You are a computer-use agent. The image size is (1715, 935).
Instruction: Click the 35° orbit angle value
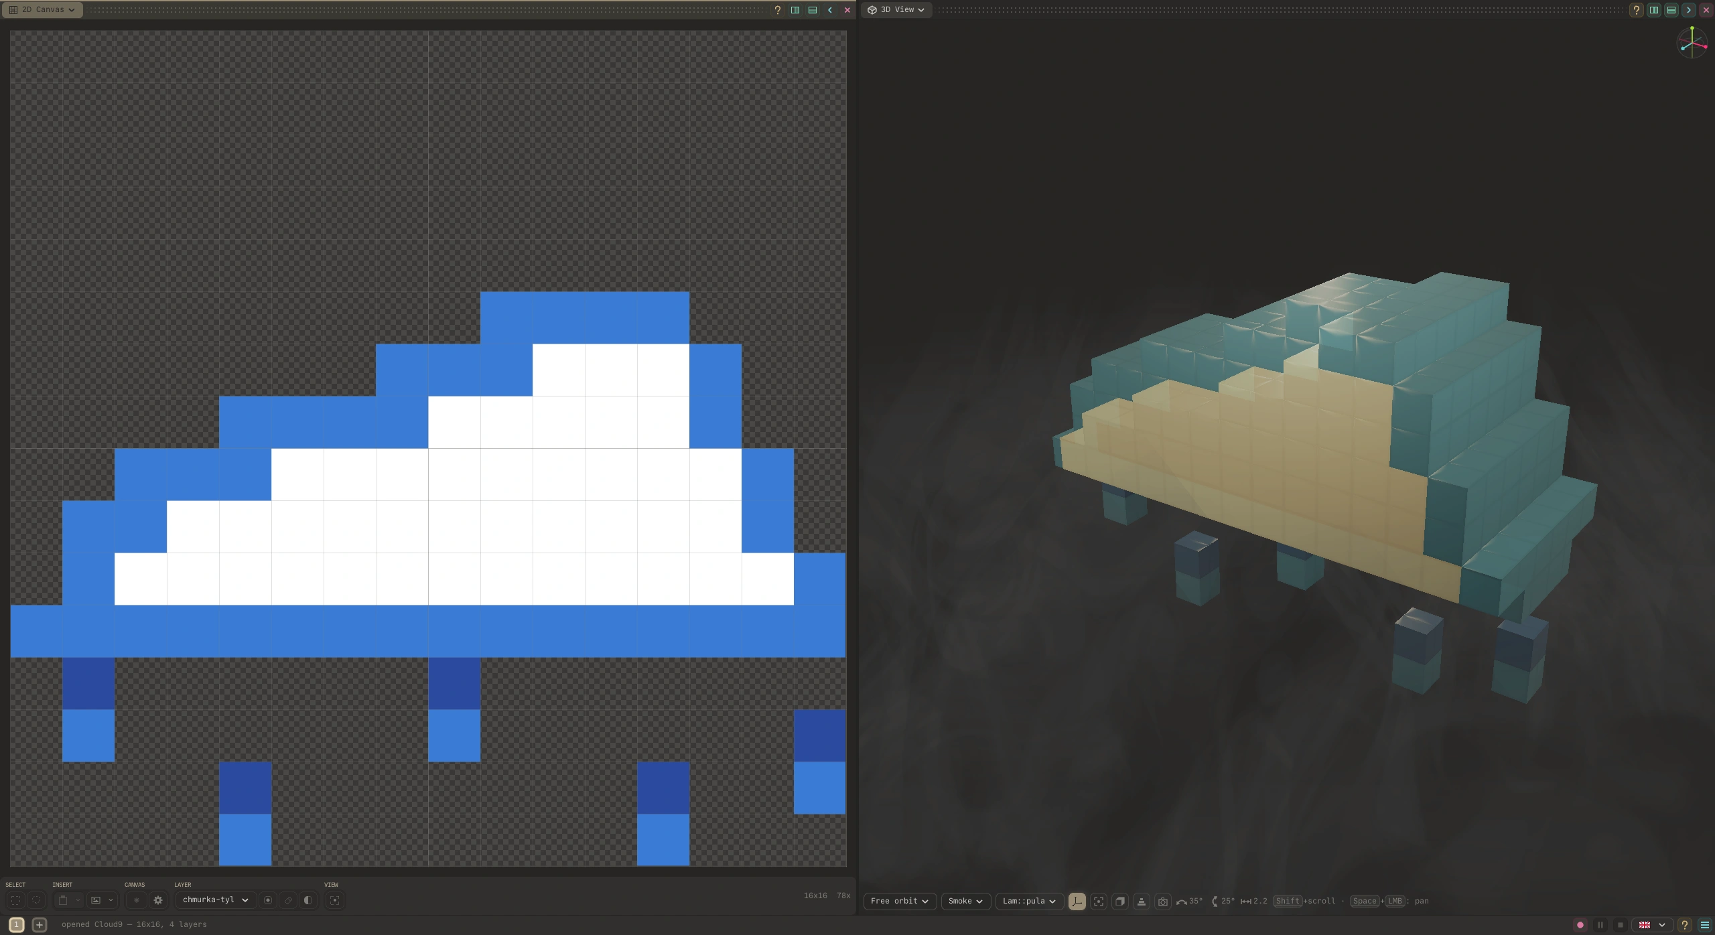point(1196,902)
